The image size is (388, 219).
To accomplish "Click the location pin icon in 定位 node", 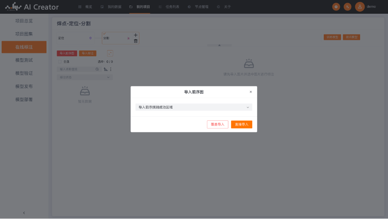I will click(90, 38).
